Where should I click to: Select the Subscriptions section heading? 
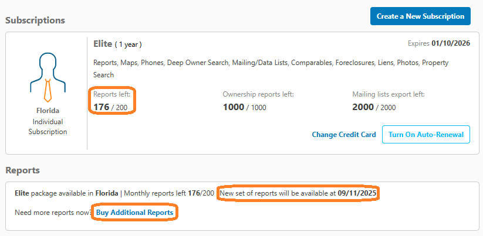tap(35, 20)
